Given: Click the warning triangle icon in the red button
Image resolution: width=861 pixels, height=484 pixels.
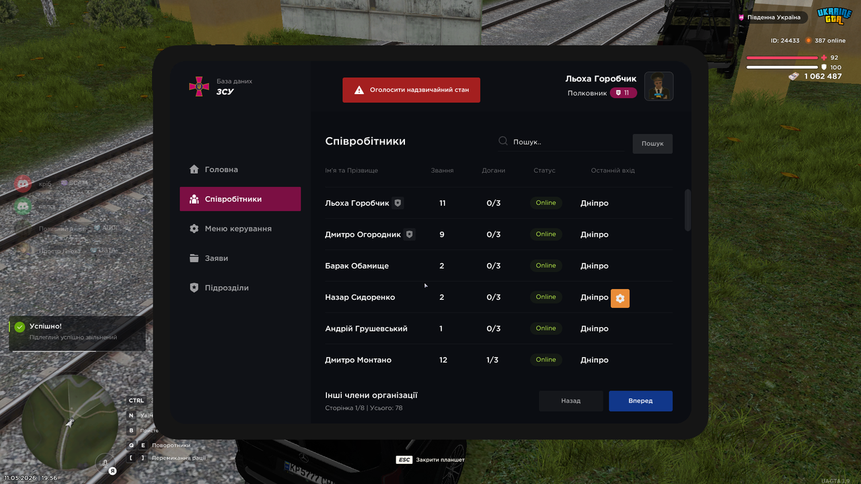Looking at the screenshot, I should (359, 89).
